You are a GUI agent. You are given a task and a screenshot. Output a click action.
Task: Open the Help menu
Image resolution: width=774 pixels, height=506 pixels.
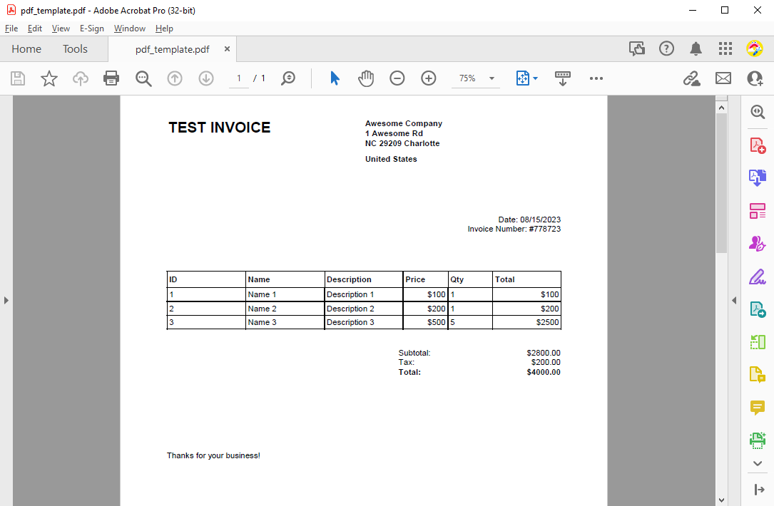pos(164,29)
